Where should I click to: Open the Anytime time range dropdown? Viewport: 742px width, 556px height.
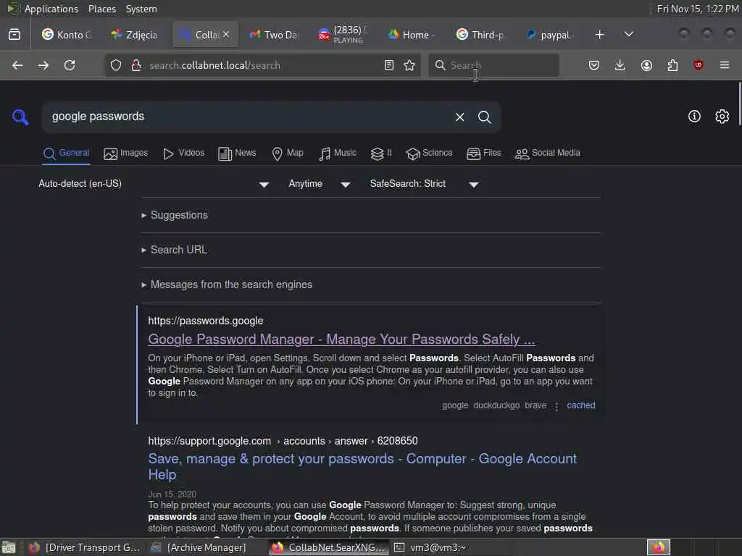(x=320, y=184)
